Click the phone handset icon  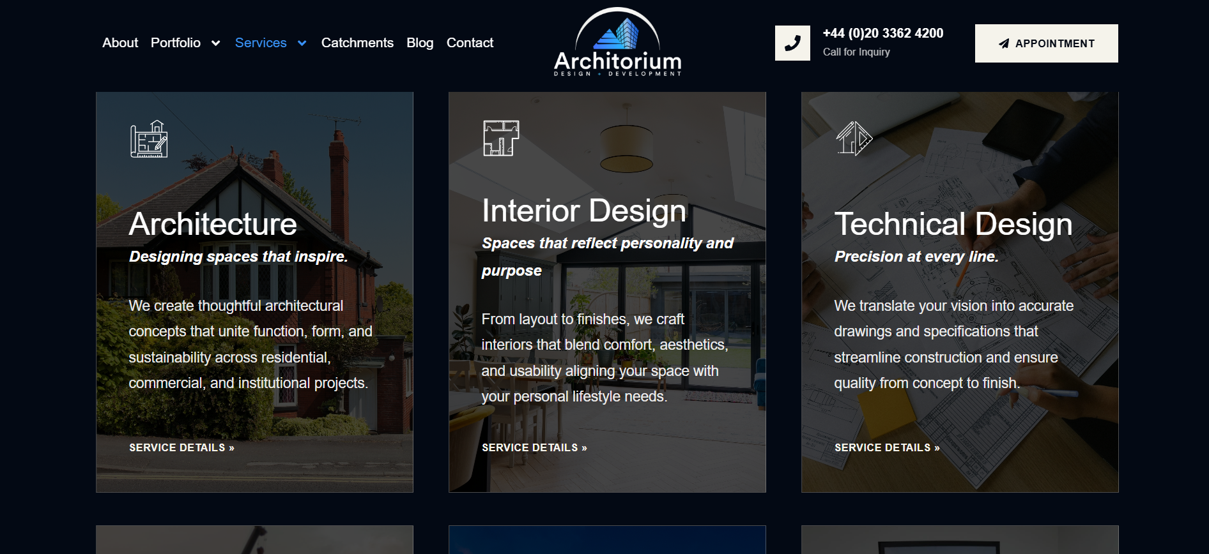tap(792, 43)
